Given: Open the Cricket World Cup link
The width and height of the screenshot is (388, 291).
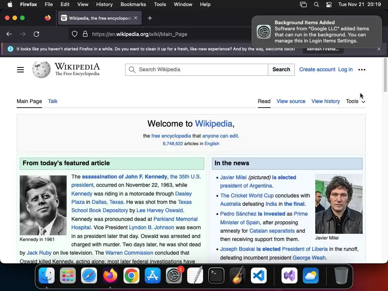Looking at the screenshot, I should coord(247,196).
